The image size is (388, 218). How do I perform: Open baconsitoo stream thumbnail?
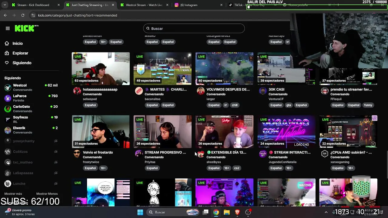162,69
